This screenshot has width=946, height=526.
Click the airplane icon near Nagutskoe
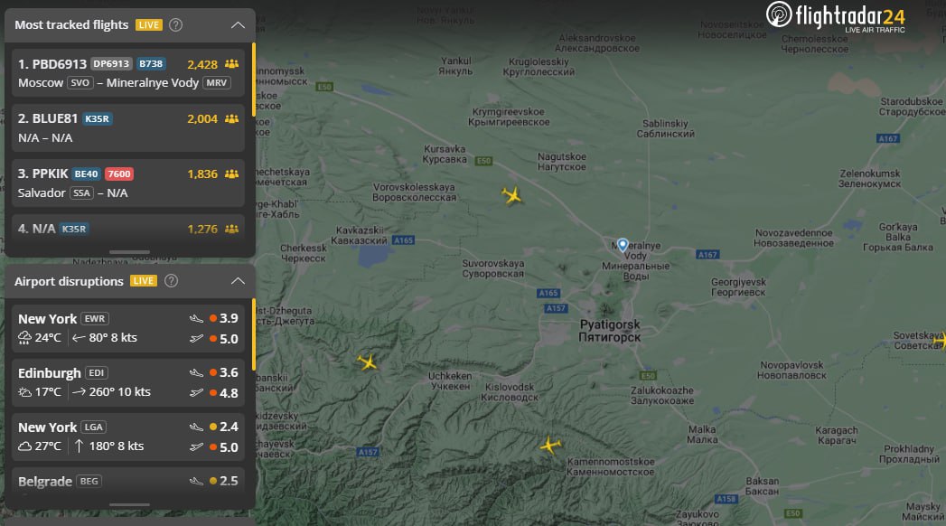pyautogui.click(x=512, y=195)
